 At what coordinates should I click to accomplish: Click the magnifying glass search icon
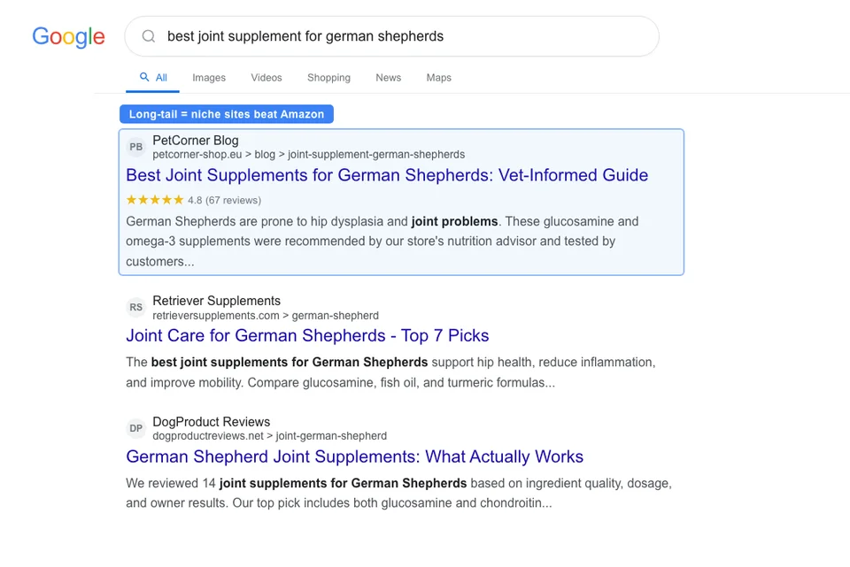point(148,36)
